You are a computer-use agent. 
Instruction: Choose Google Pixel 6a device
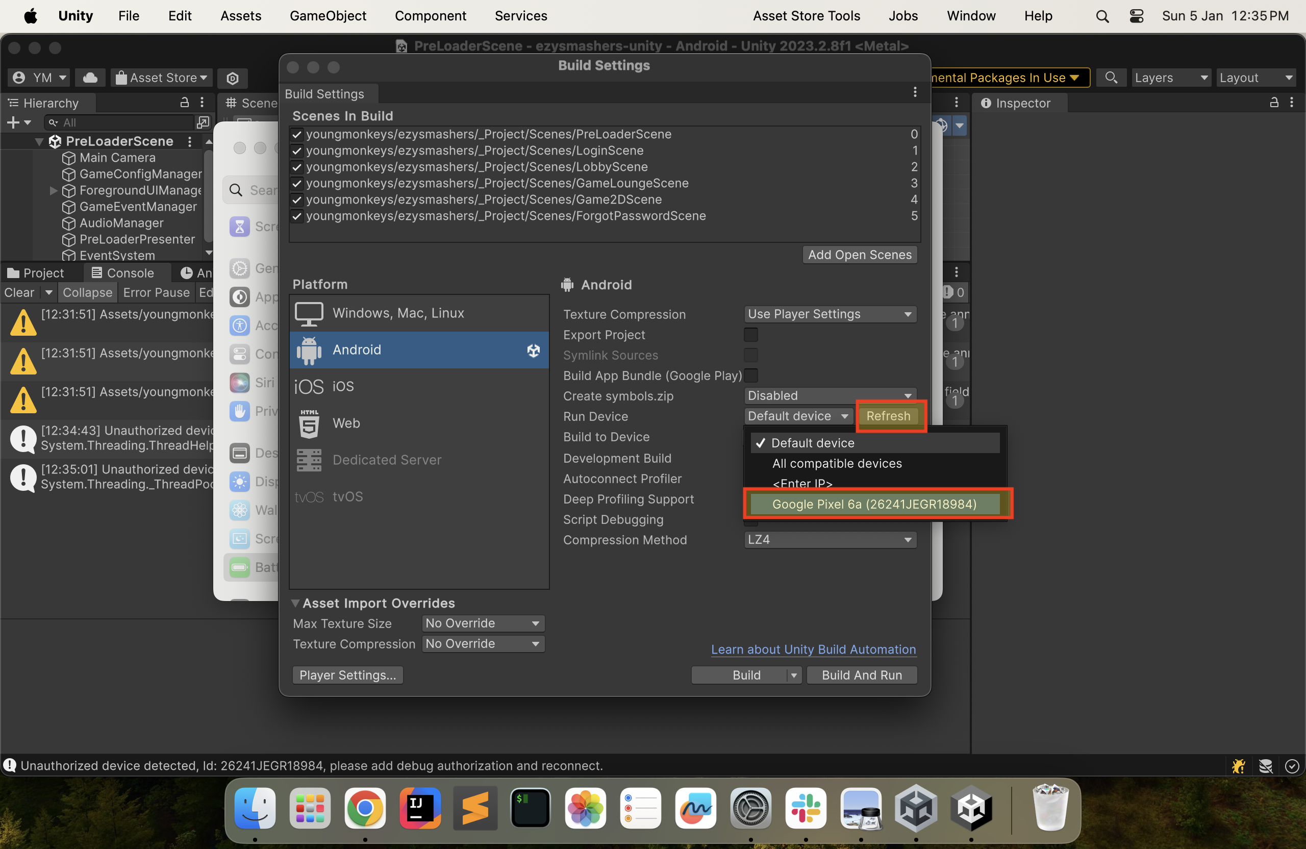[875, 505]
